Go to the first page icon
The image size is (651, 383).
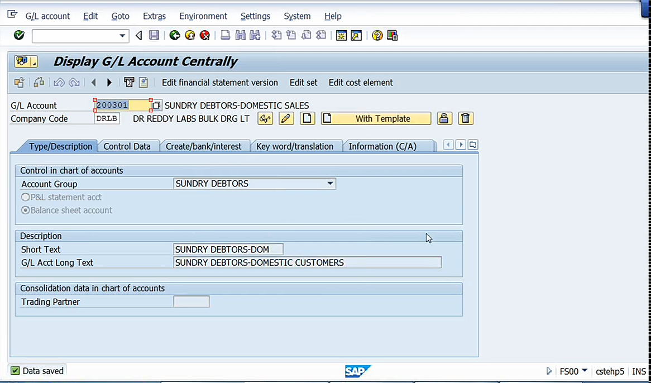(276, 35)
